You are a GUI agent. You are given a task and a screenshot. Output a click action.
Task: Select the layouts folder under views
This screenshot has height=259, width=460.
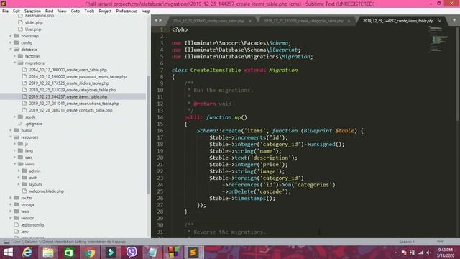[35, 184]
